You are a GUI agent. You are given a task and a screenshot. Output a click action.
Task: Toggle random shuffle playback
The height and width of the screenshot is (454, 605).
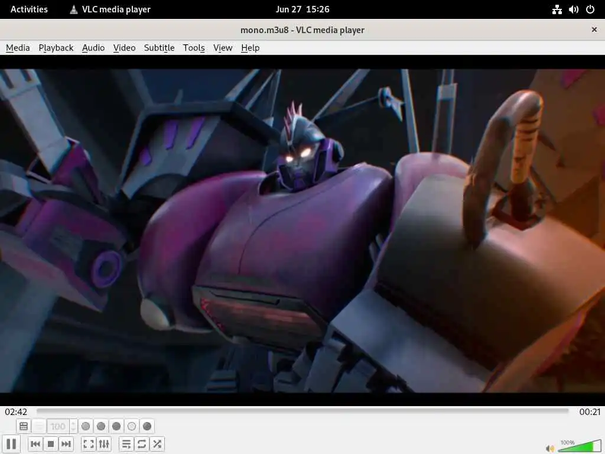(157, 444)
